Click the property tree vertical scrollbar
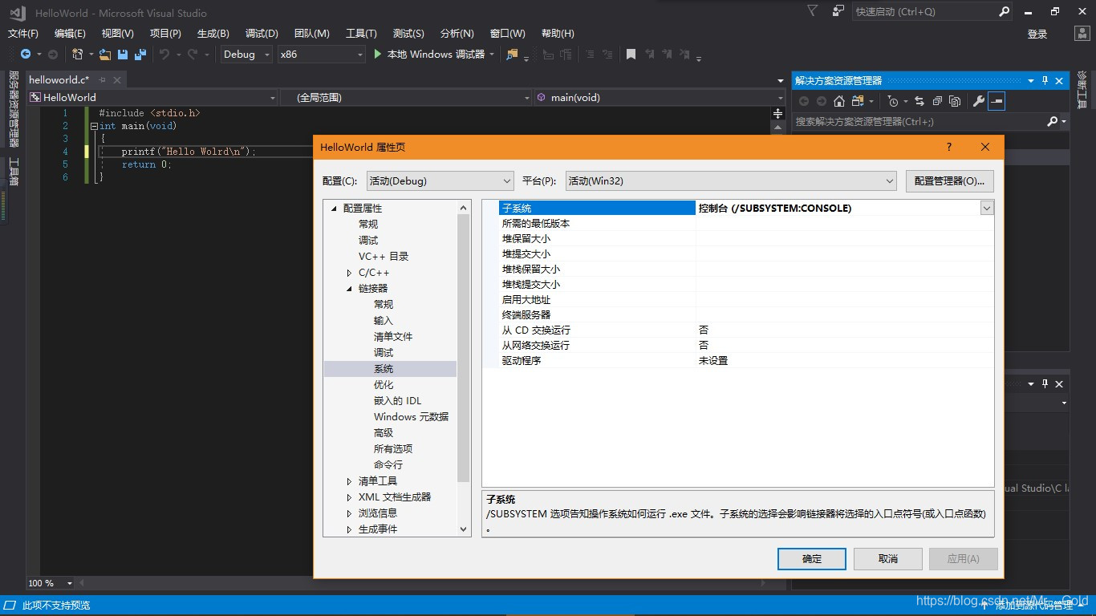Viewport: 1096px width, 616px height. (x=463, y=349)
